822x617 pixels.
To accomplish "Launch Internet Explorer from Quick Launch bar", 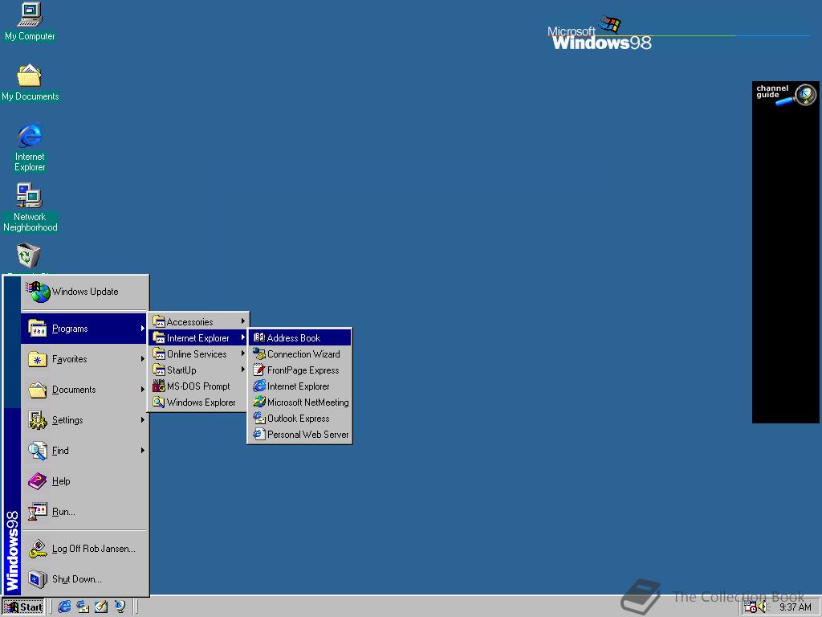I will tap(64, 607).
